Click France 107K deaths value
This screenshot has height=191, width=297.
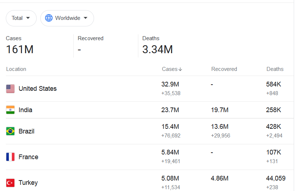273,152
